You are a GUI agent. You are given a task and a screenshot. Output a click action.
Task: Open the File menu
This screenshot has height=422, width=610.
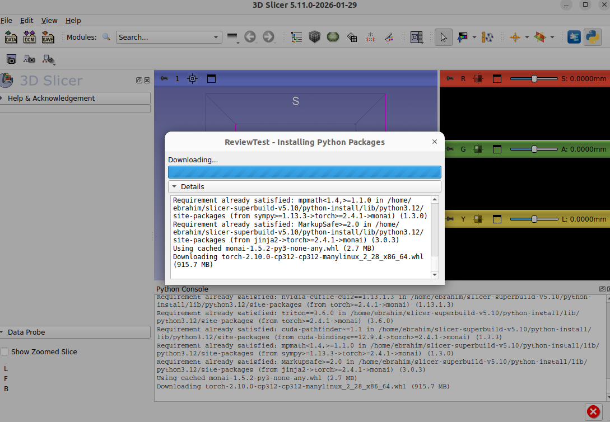[6, 20]
